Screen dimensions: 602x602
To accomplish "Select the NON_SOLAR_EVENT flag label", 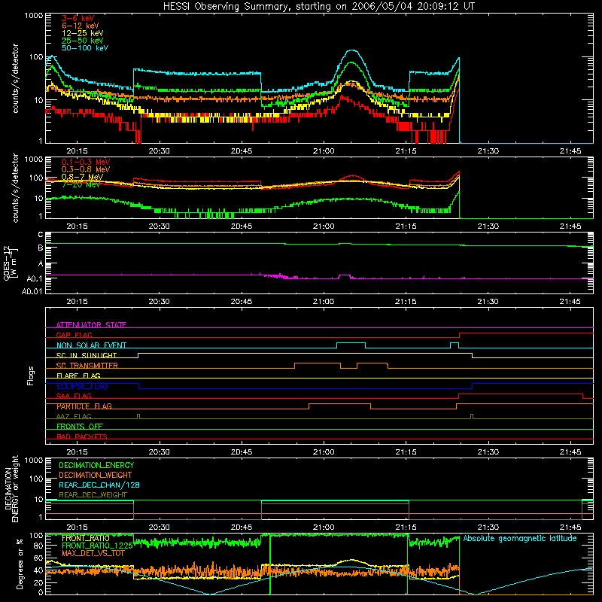I will pos(91,345).
